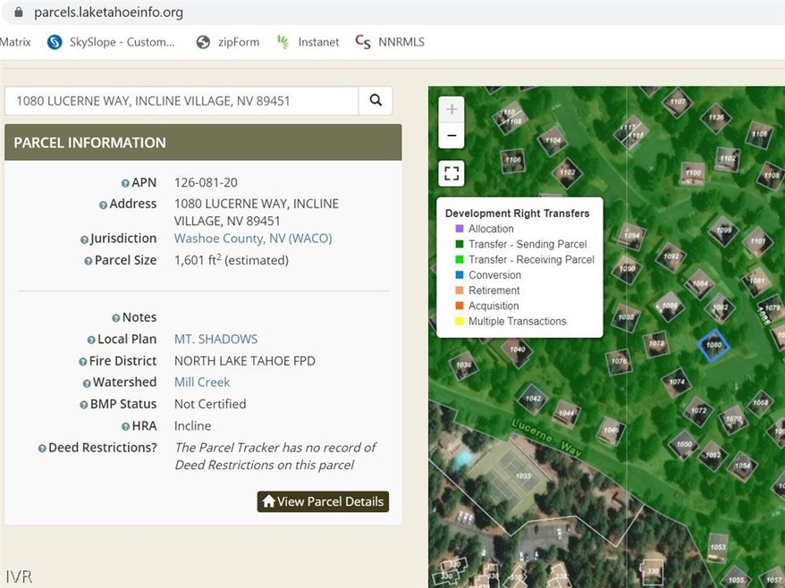Screen dimensions: 785x588
Task: Click View Parcel Details button
Action: [x=323, y=501]
